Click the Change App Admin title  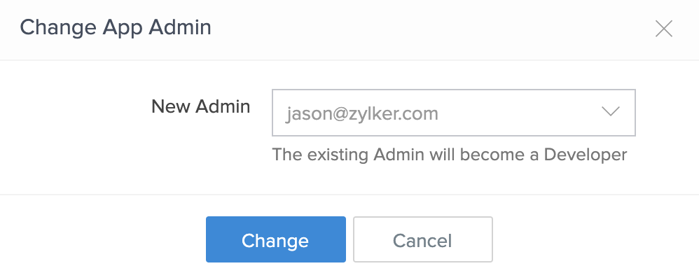coord(116,28)
